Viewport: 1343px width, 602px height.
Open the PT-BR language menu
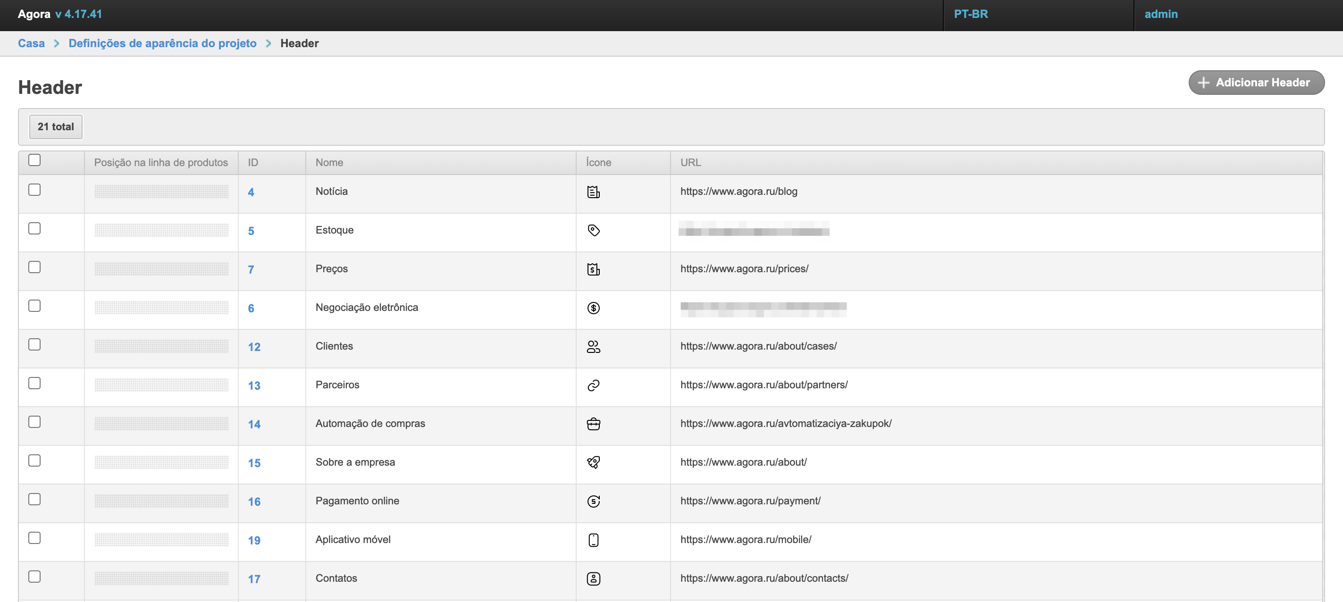(971, 14)
